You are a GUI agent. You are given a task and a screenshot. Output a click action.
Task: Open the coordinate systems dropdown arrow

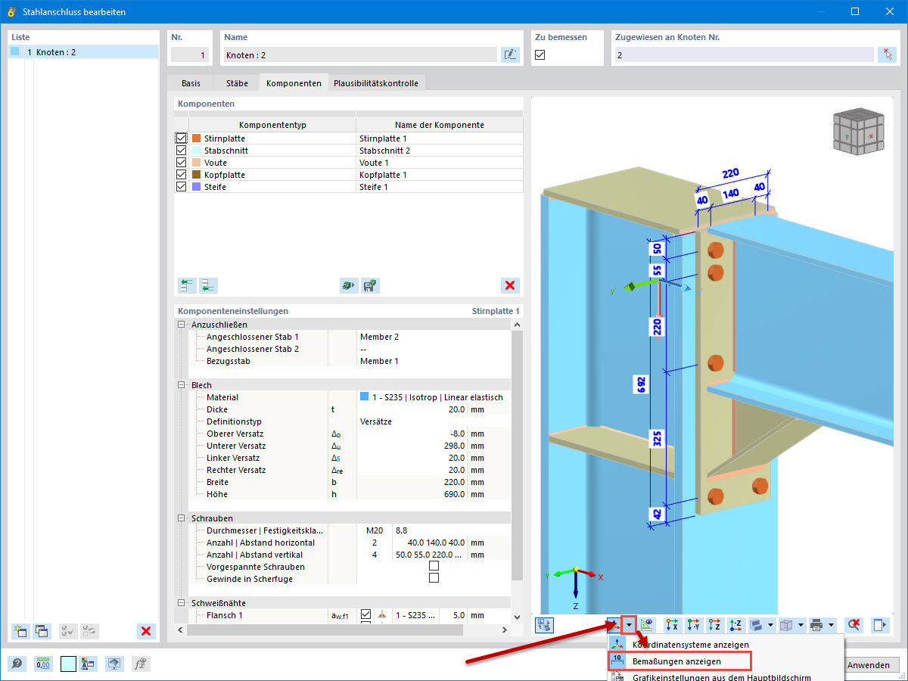pyautogui.click(x=629, y=625)
